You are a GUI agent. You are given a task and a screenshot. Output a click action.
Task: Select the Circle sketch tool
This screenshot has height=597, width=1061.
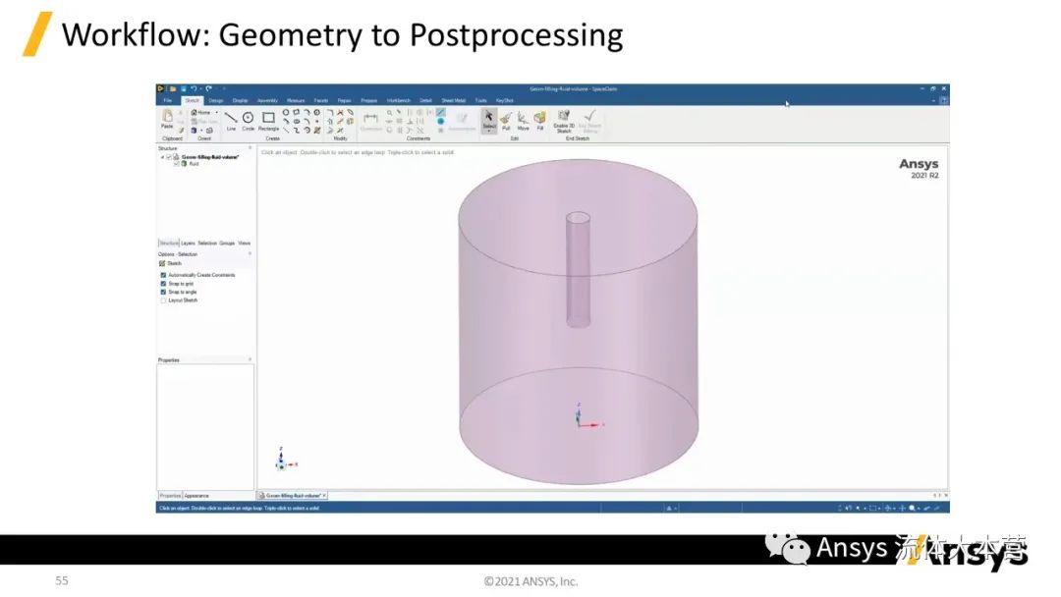(248, 120)
